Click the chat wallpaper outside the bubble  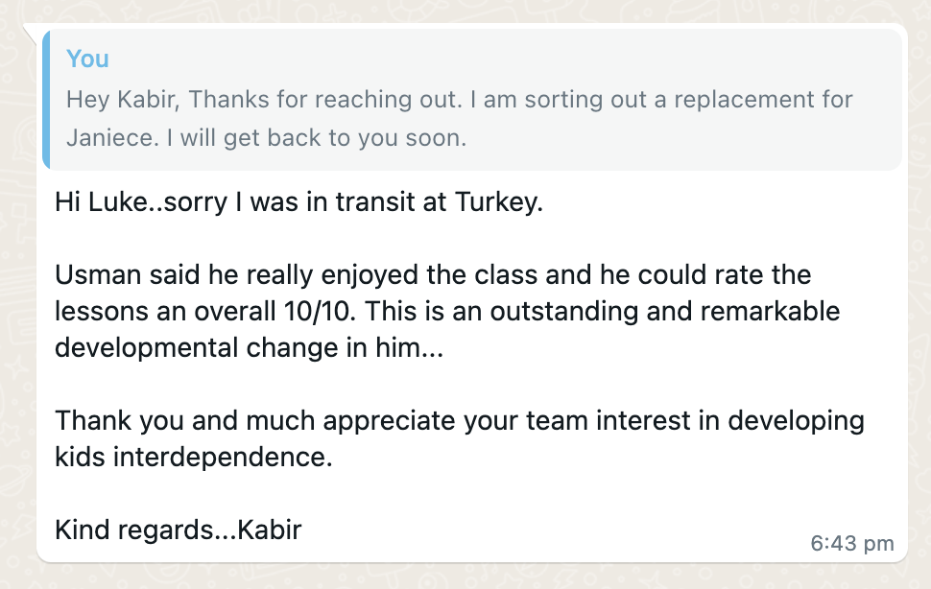917,288
